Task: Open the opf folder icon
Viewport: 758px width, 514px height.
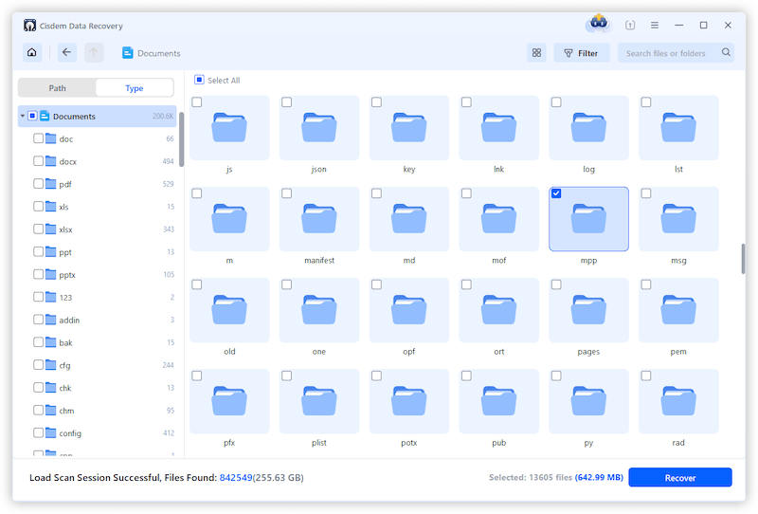Action: (409, 310)
